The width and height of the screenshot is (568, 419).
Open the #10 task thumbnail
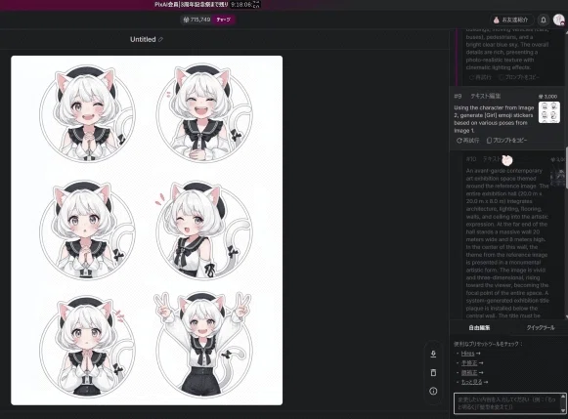click(557, 178)
